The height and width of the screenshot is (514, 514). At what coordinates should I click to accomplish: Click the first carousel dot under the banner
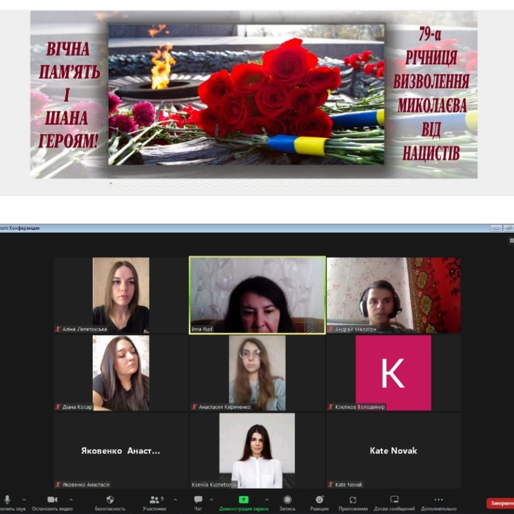111,183
